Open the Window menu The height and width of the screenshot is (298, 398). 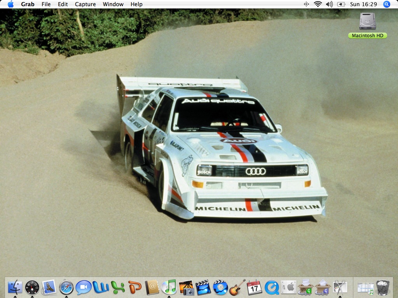point(113,4)
